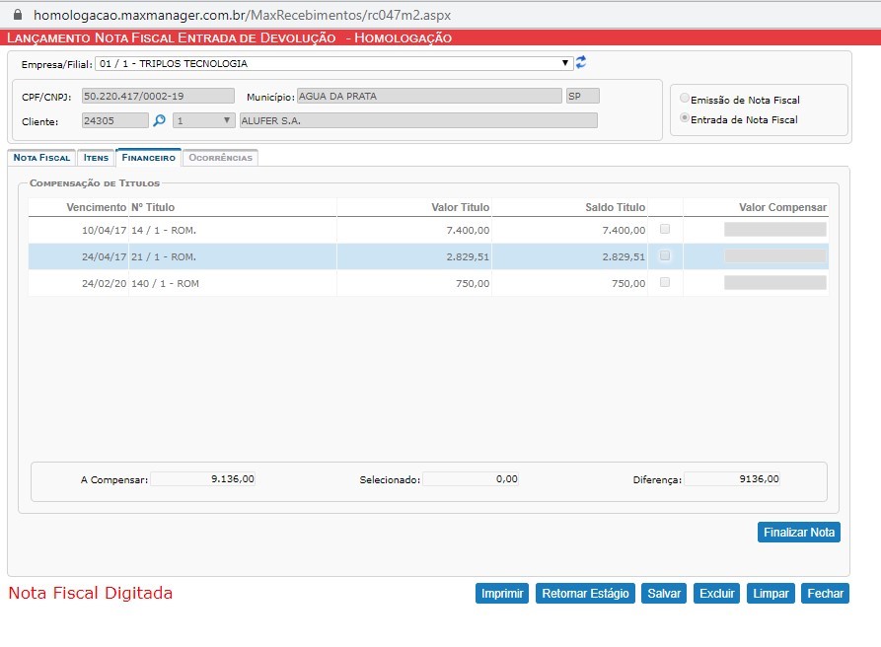Click the Cliente code field 24305

coord(115,120)
